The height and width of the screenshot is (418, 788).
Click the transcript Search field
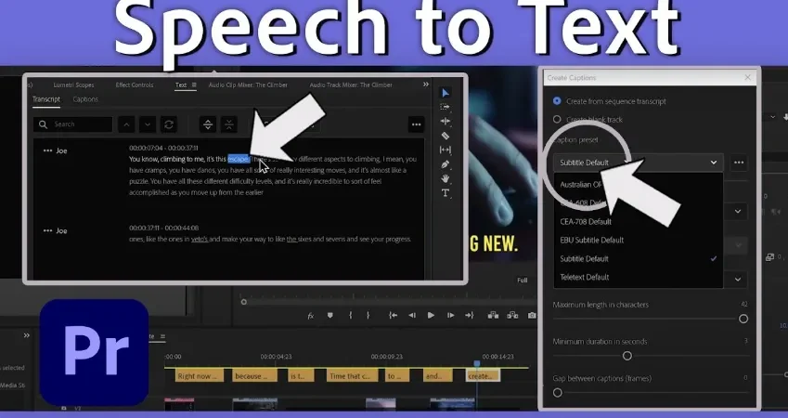tap(73, 124)
